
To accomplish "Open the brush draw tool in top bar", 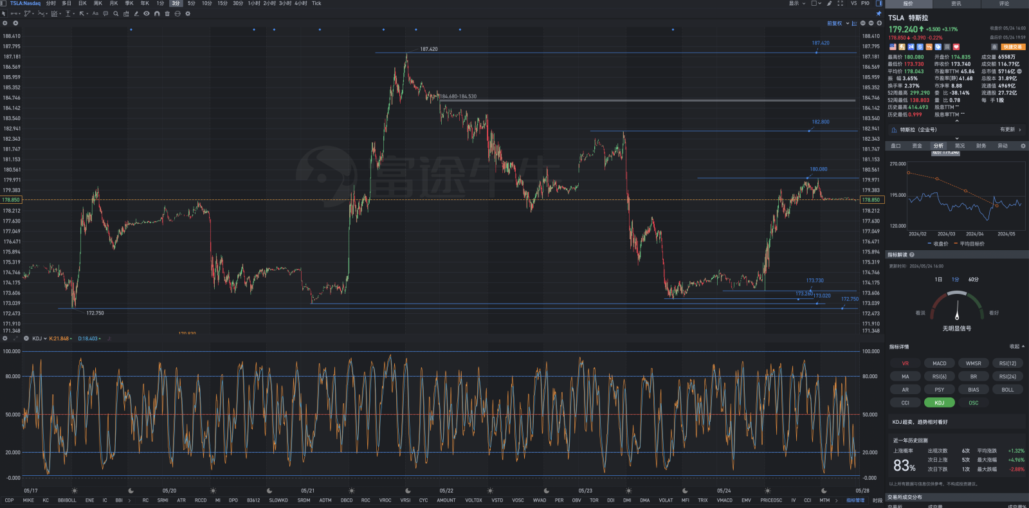I will tap(829, 3).
